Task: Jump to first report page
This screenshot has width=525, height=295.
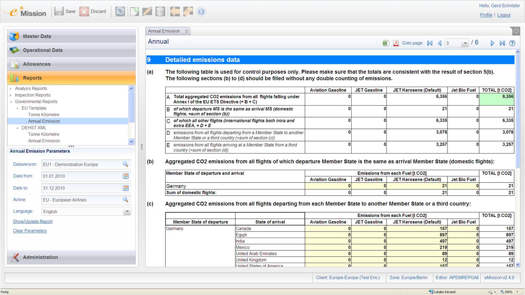Action: click(x=430, y=43)
